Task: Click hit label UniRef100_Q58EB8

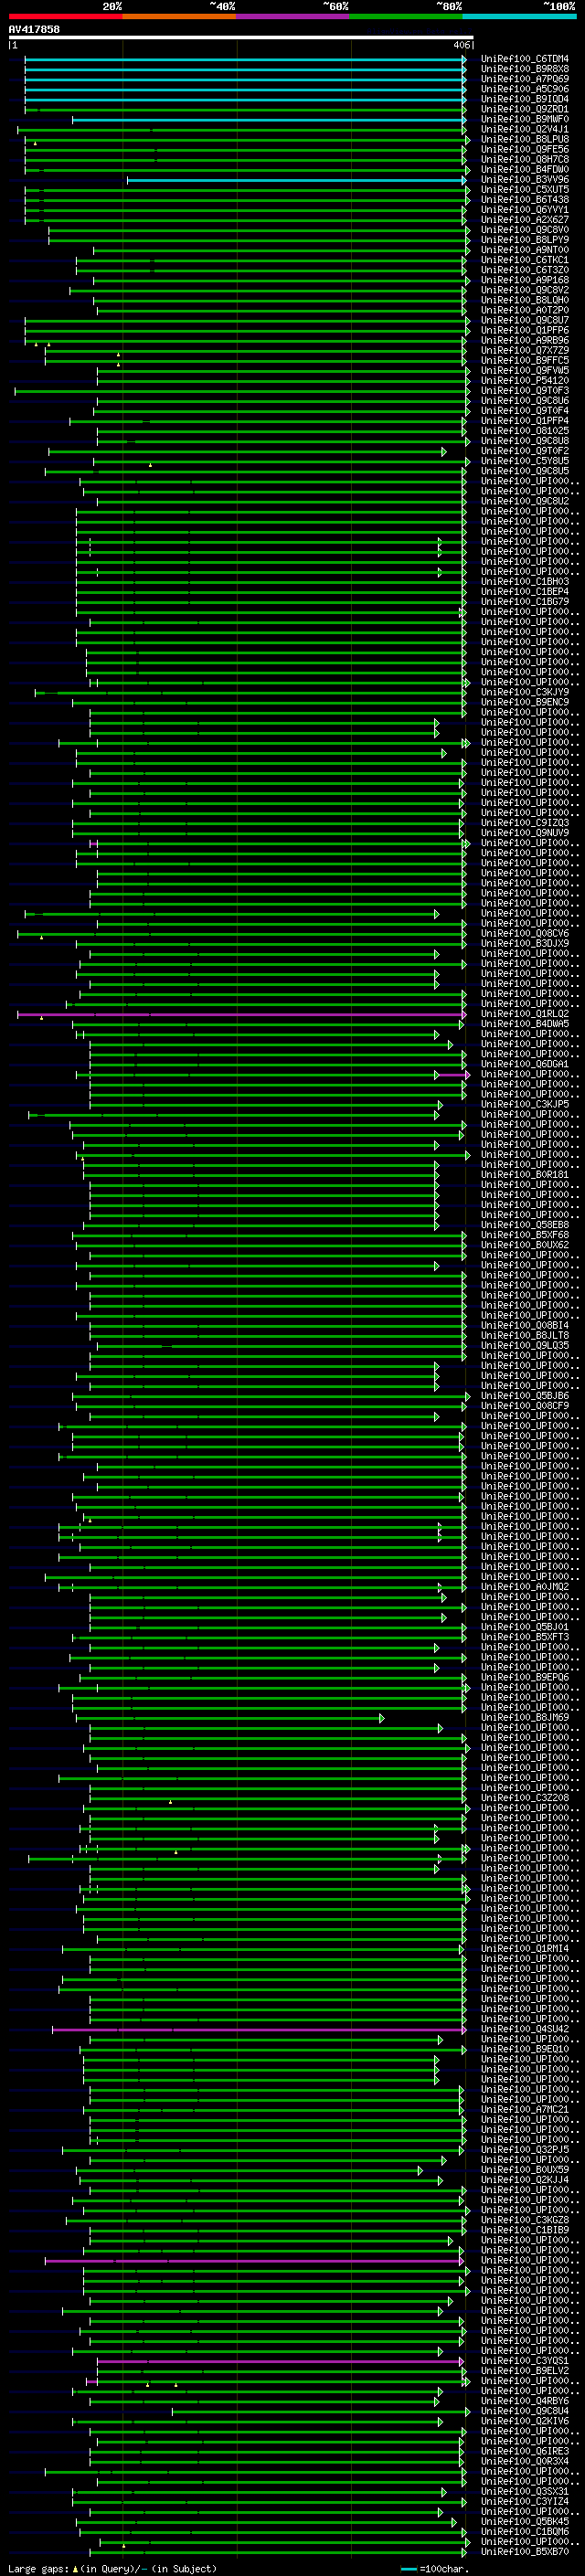Action: [x=524, y=1225]
